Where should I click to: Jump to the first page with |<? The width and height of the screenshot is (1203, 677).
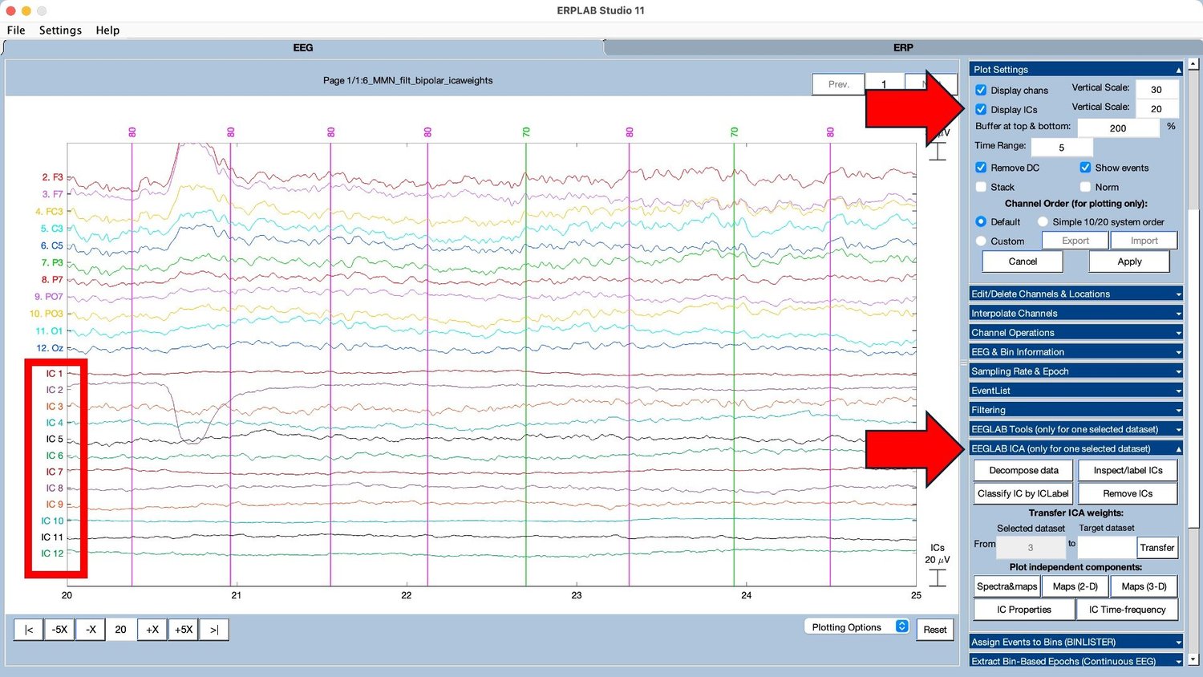[28, 629]
